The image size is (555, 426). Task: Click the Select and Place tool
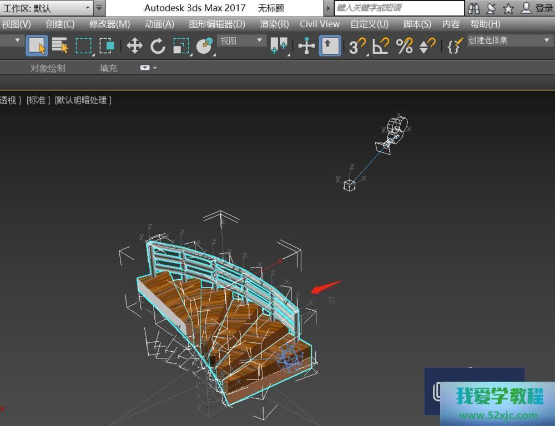[205, 46]
